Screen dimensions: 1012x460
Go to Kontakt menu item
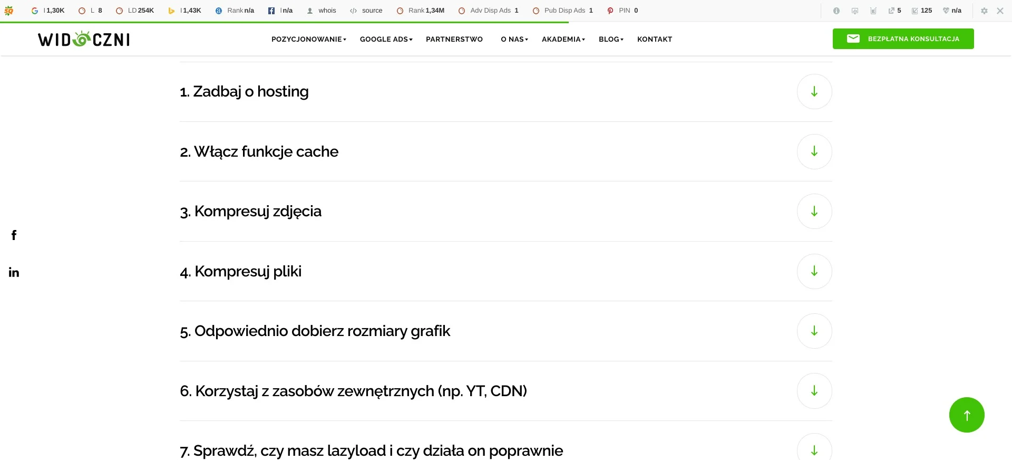point(655,39)
